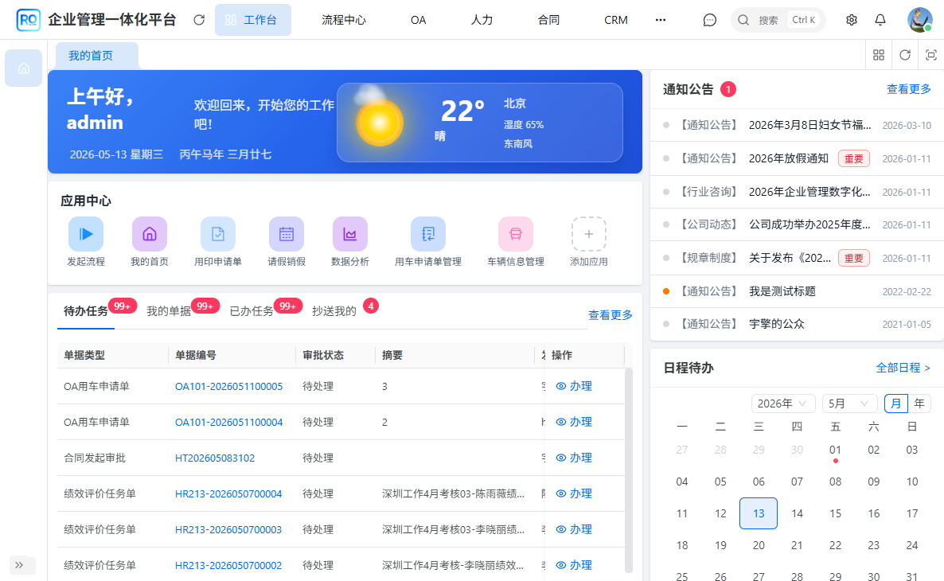Image resolution: width=944 pixels, height=581 pixels.
Task: Switch to the 我的单据 tab
Action: 169,311
